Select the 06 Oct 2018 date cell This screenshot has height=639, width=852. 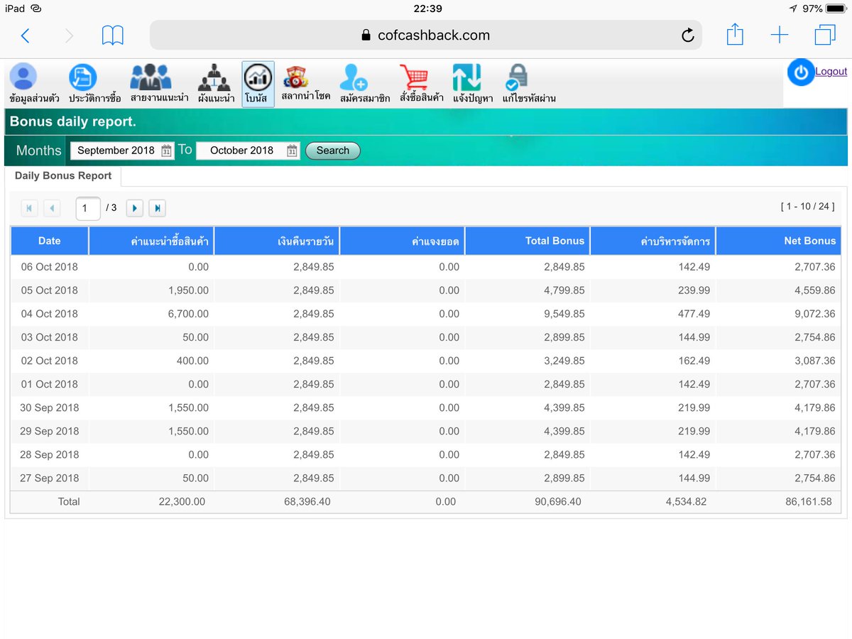click(50, 267)
